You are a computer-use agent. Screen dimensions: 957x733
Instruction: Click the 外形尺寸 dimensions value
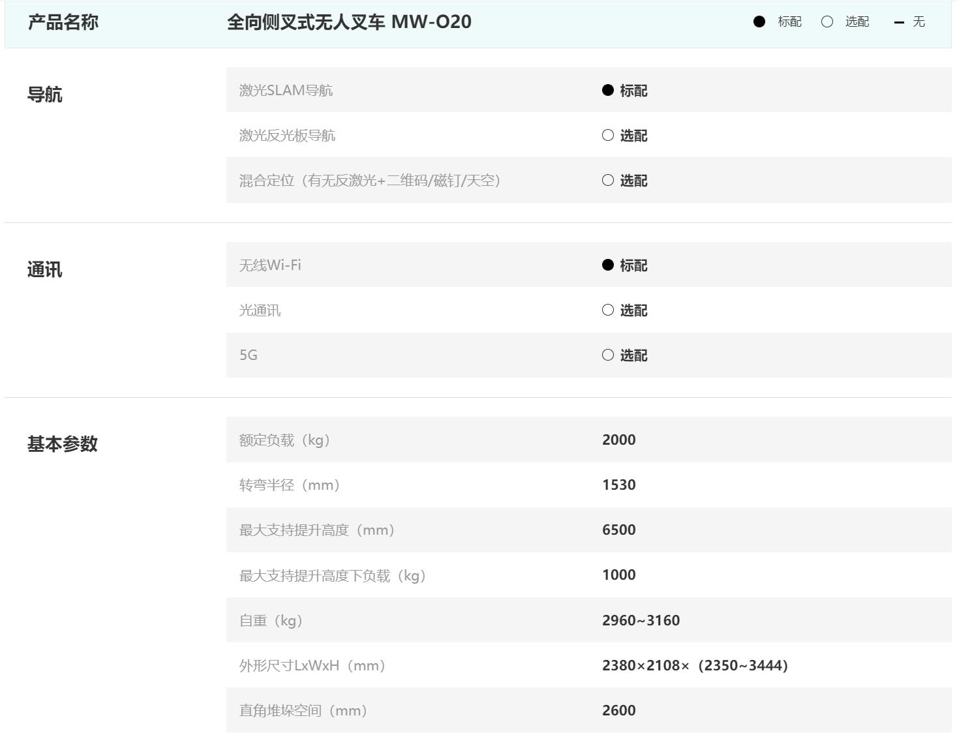click(695, 665)
